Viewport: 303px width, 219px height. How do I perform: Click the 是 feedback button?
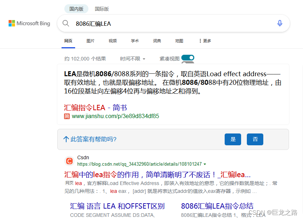[x=233, y=139]
